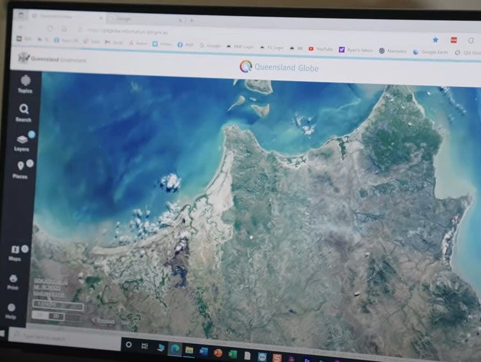This screenshot has width=481, height=362.
Task: Switch map view to 3D mode
Action: (x=54, y=316)
